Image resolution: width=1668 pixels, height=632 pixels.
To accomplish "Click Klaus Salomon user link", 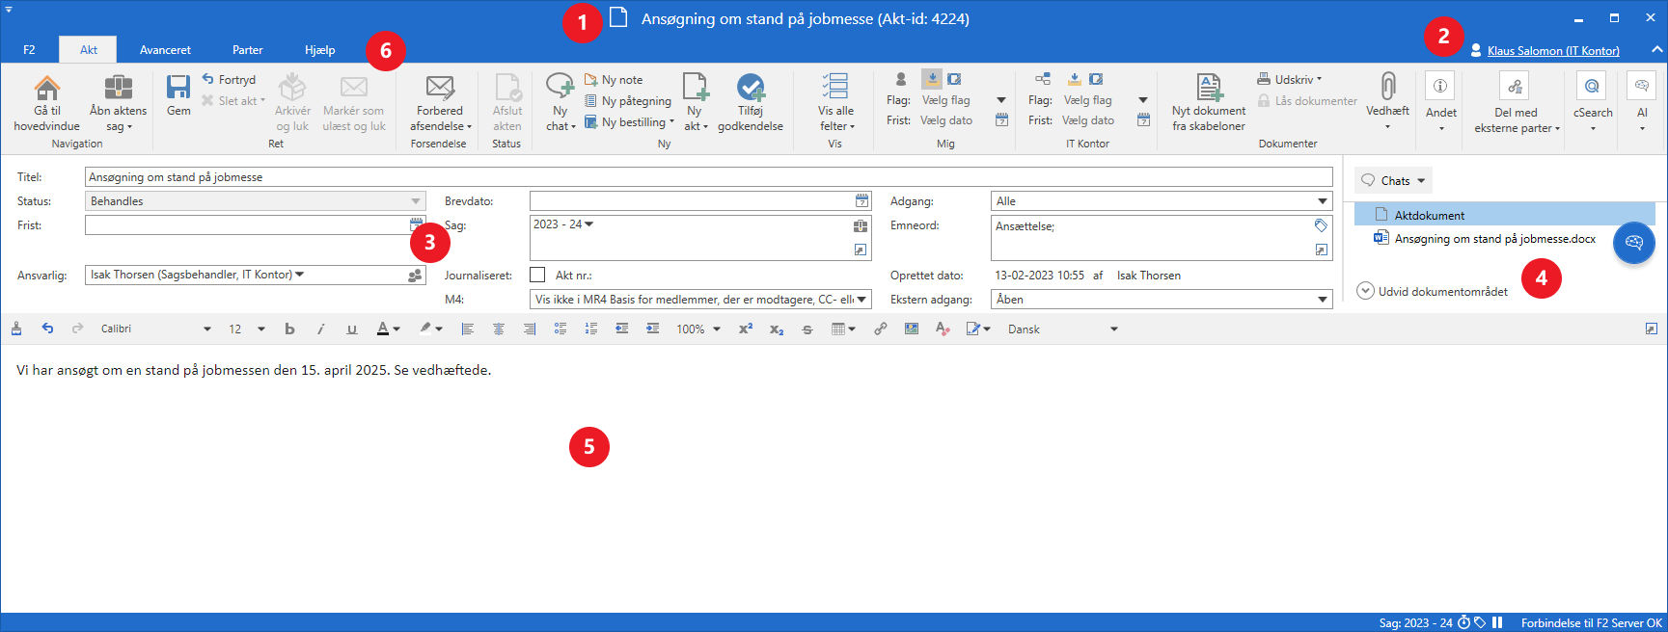I will click(x=1552, y=51).
